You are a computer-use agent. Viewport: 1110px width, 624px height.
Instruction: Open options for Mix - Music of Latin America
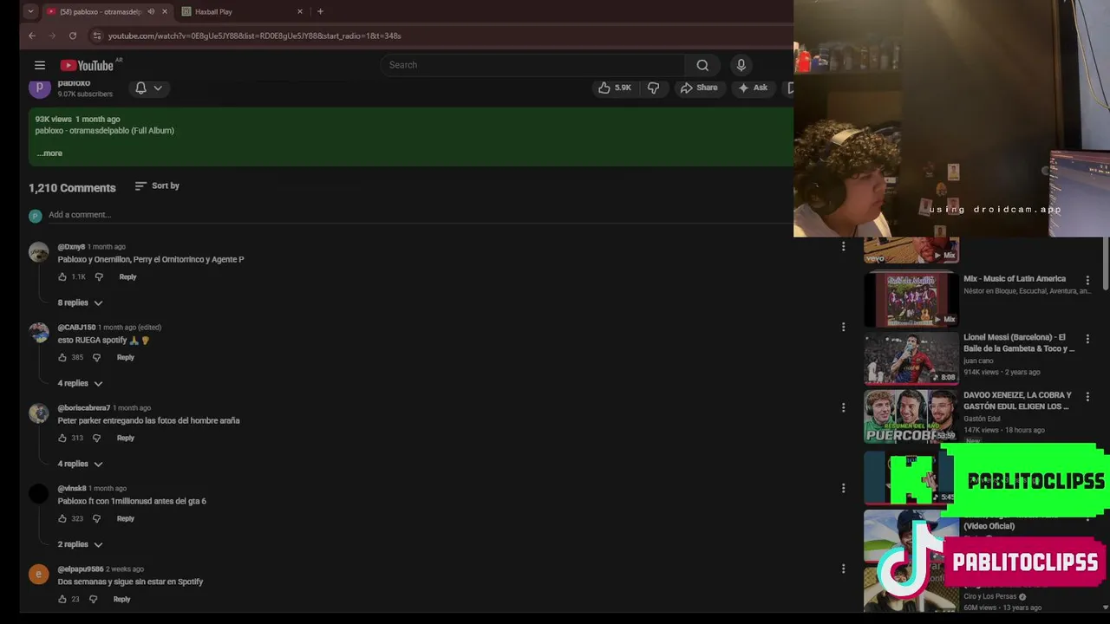pos(1087,280)
